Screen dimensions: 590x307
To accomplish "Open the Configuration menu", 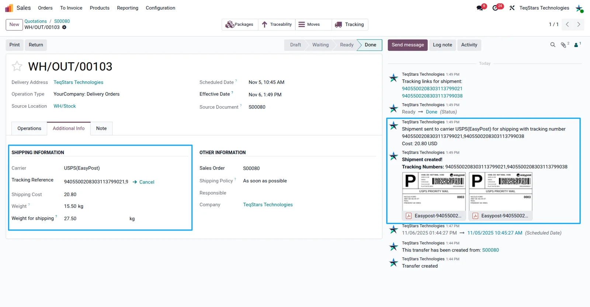I will [160, 8].
